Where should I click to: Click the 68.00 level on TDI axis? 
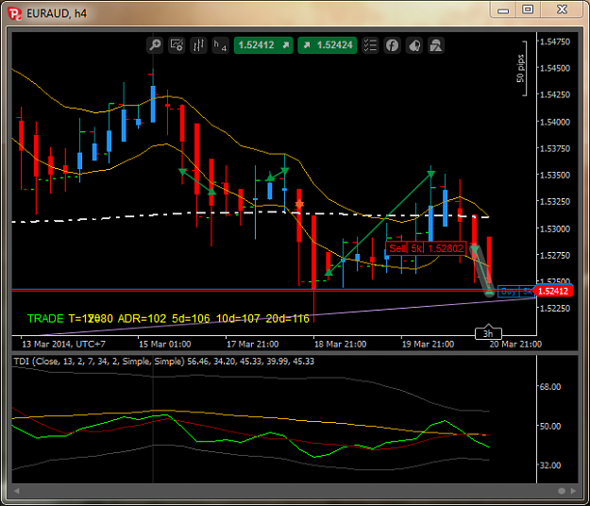[550, 387]
